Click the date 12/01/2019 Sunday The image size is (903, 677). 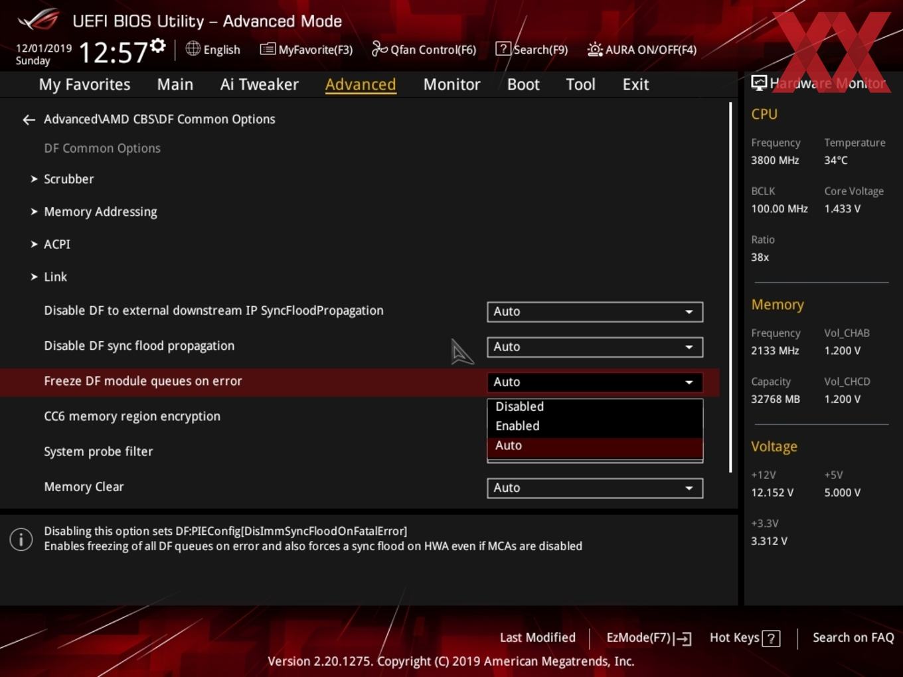pyautogui.click(x=43, y=54)
